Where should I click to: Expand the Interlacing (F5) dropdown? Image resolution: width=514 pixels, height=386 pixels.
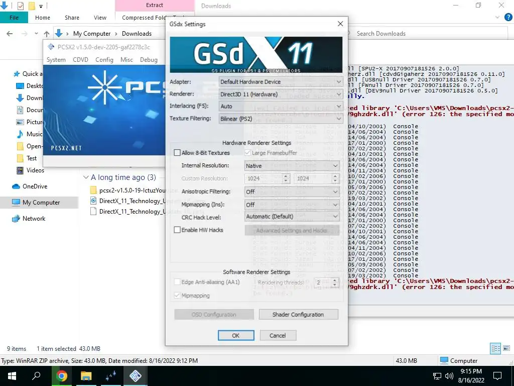tap(281, 107)
